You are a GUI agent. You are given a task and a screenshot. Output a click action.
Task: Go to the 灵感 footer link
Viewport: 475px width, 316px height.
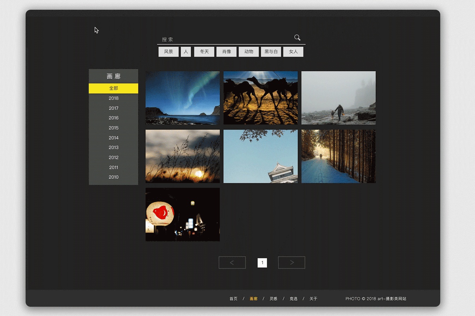(273, 299)
